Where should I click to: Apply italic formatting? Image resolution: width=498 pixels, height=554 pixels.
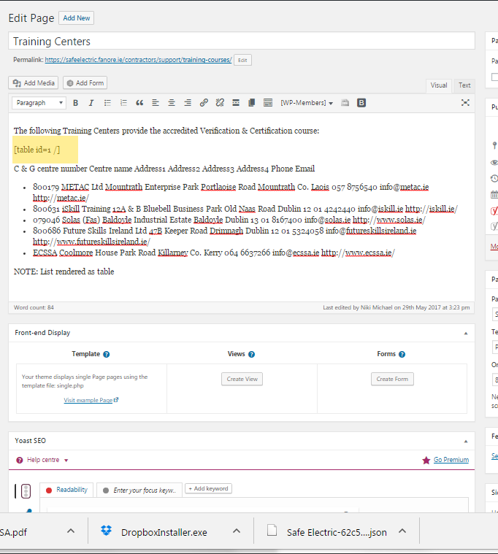(x=91, y=103)
